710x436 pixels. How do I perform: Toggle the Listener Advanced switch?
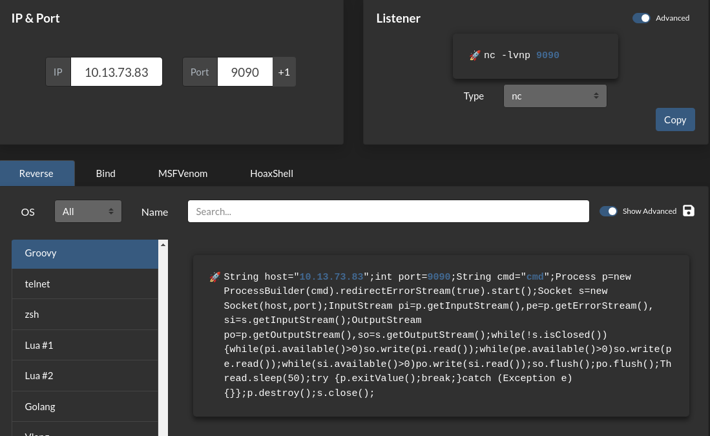pos(641,18)
